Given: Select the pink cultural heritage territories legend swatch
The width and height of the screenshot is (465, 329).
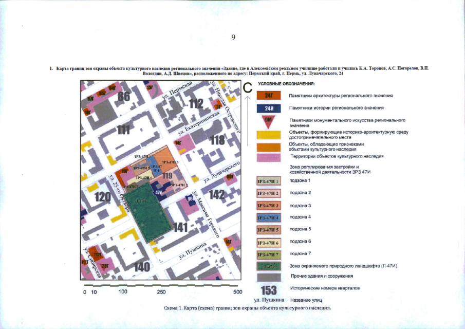Looking at the screenshot, I should pos(269,157).
